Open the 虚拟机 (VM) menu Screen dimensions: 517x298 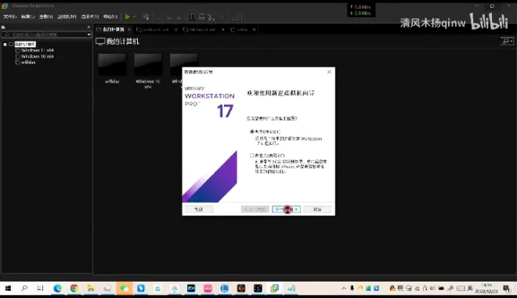[67, 16]
